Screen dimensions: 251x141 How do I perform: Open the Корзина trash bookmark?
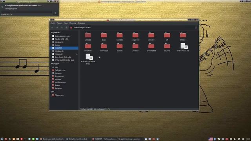[x=64, y=73]
